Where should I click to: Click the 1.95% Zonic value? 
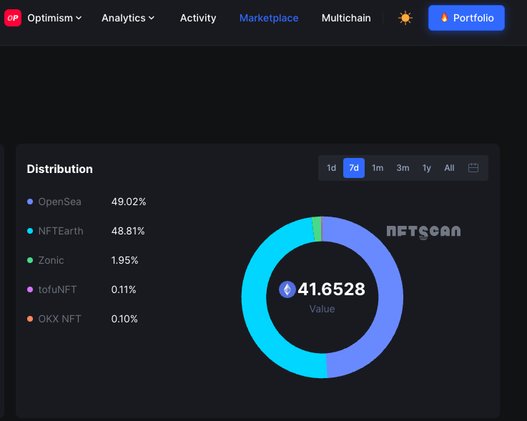tap(124, 260)
